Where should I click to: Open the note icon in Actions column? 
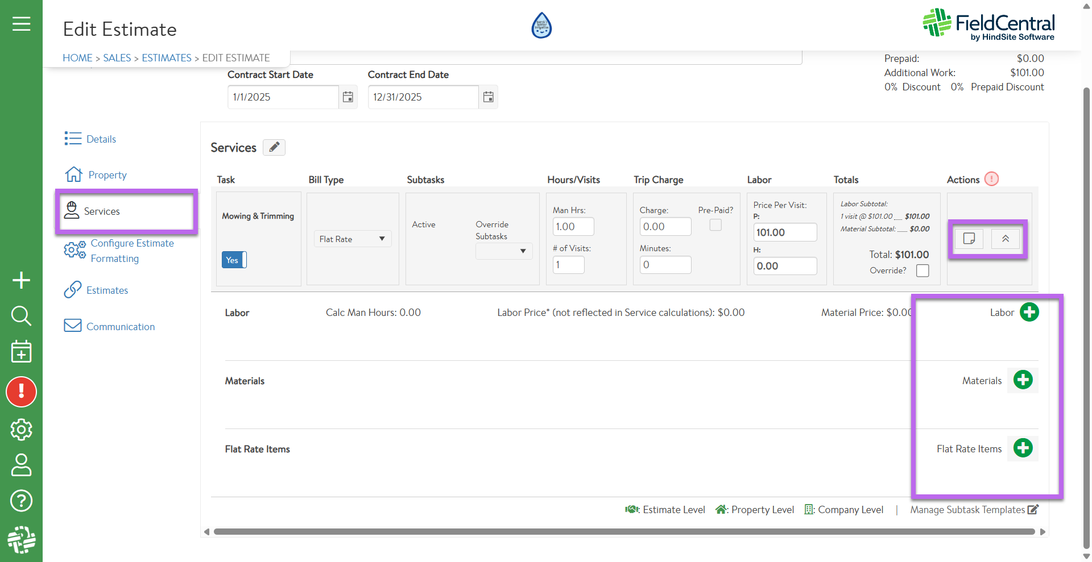click(x=969, y=239)
